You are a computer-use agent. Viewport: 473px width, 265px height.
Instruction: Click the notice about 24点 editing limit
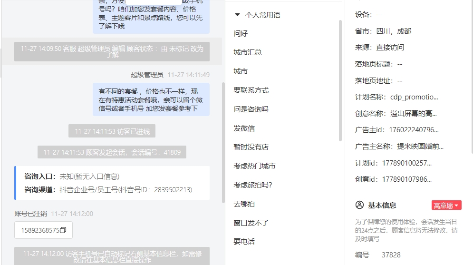coord(406,230)
